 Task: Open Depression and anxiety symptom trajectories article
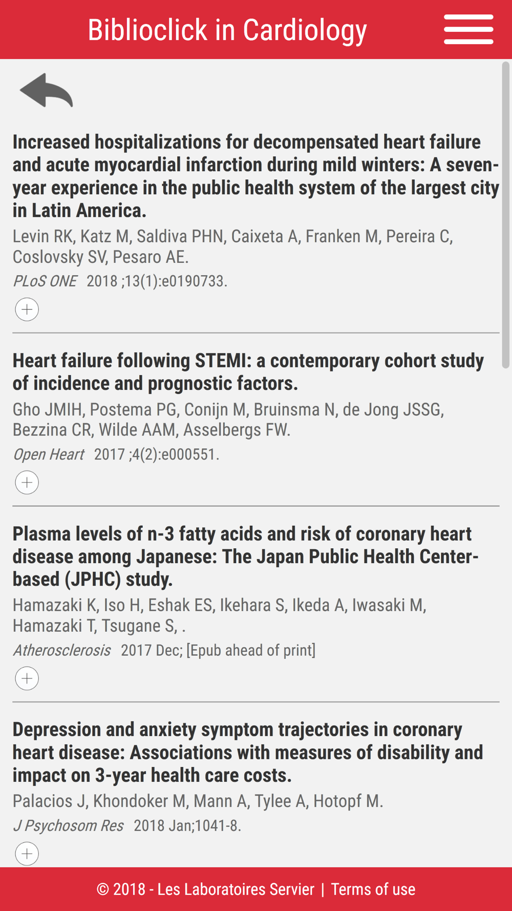point(248,752)
